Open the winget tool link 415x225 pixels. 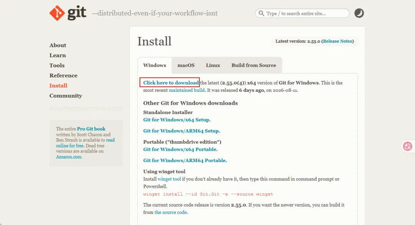point(169,179)
